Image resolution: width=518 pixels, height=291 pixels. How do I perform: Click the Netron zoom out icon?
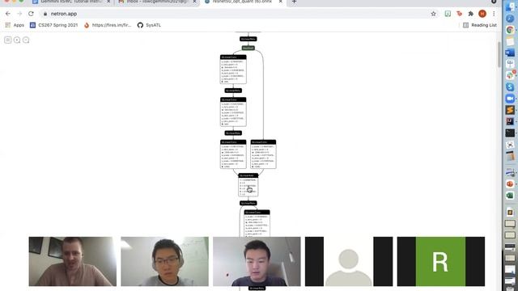[x=26, y=40]
